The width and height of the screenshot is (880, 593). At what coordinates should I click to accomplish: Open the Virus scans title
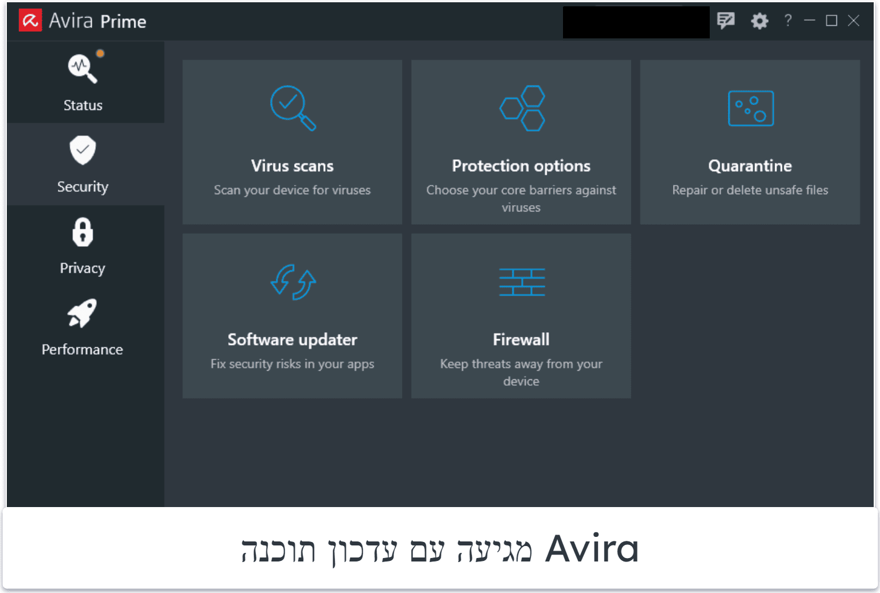(292, 166)
